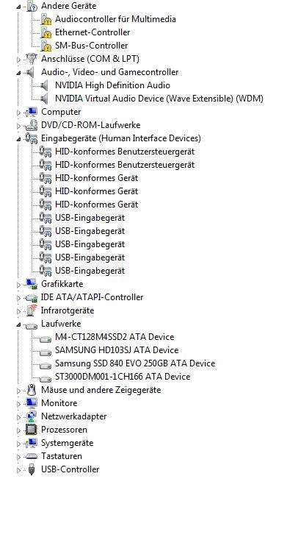Collapse the Audio-, Video- und Gamecontroller category
The image size is (298, 554).
[18, 73]
